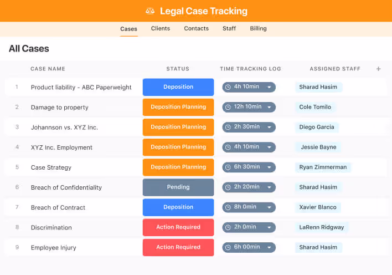Viewport: 392px width, 275px height.
Task: Click clock icon in Employee Injury row
Action: (228, 247)
